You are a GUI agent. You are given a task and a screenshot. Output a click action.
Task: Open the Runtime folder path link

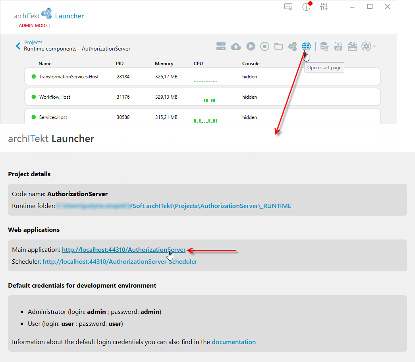(174, 206)
